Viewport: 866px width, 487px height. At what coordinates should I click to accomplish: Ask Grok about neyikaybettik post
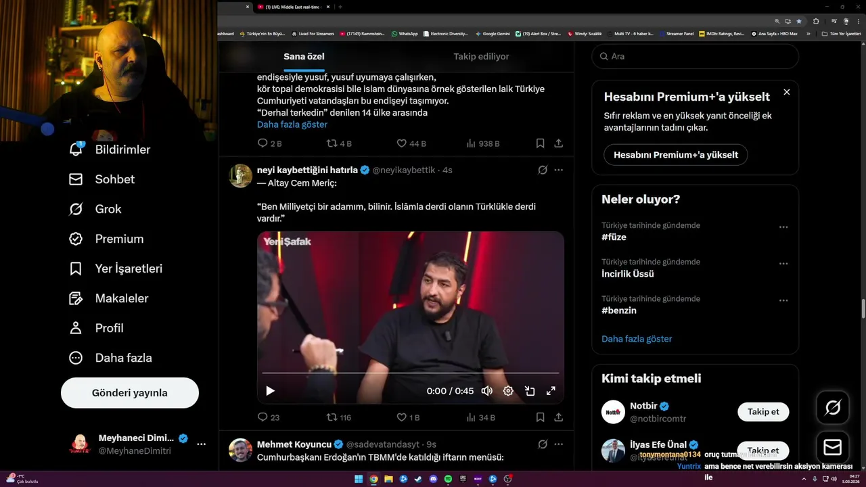coord(543,170)
